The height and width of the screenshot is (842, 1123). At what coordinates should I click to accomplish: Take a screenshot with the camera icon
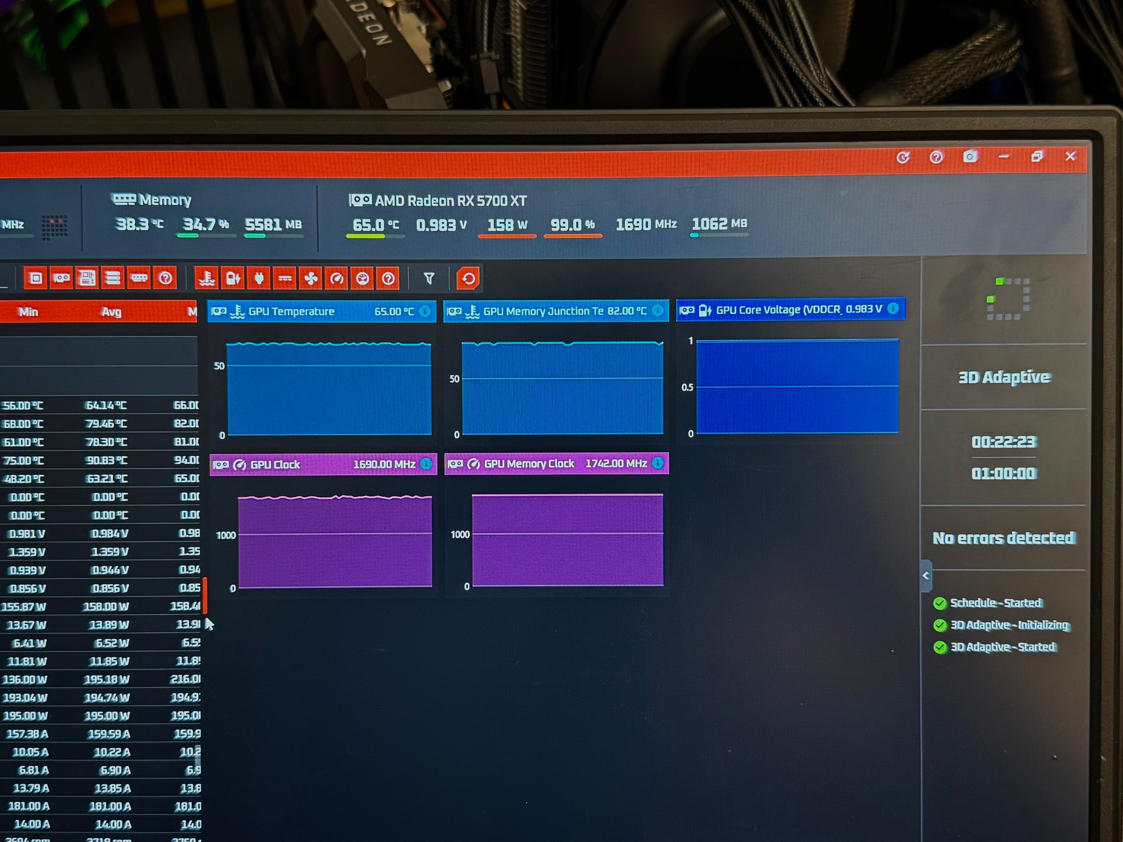[x=970, y=157]
